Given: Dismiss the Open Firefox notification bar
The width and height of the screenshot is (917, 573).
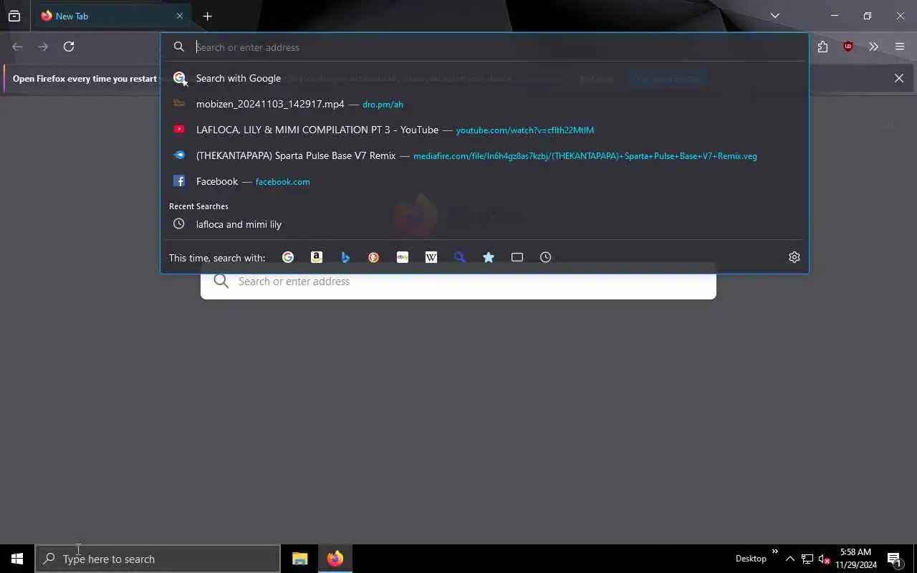Looking at the screenshot, I should (x=899, y=78).
